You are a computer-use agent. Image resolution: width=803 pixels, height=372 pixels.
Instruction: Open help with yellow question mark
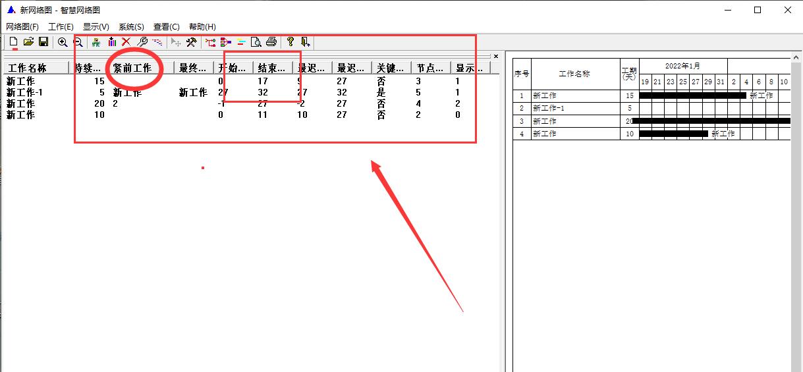(291, 42)
